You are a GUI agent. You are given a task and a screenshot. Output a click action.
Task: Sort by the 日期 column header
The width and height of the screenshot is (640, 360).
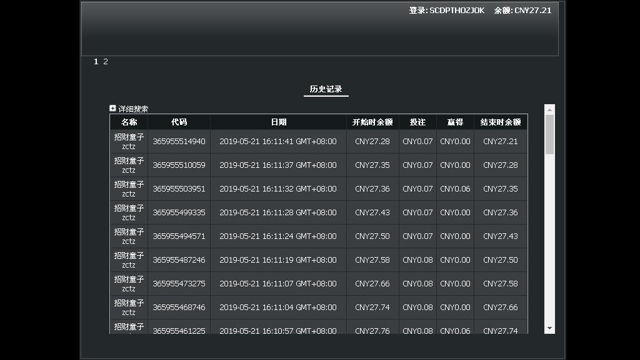click(x=279, y=122)
